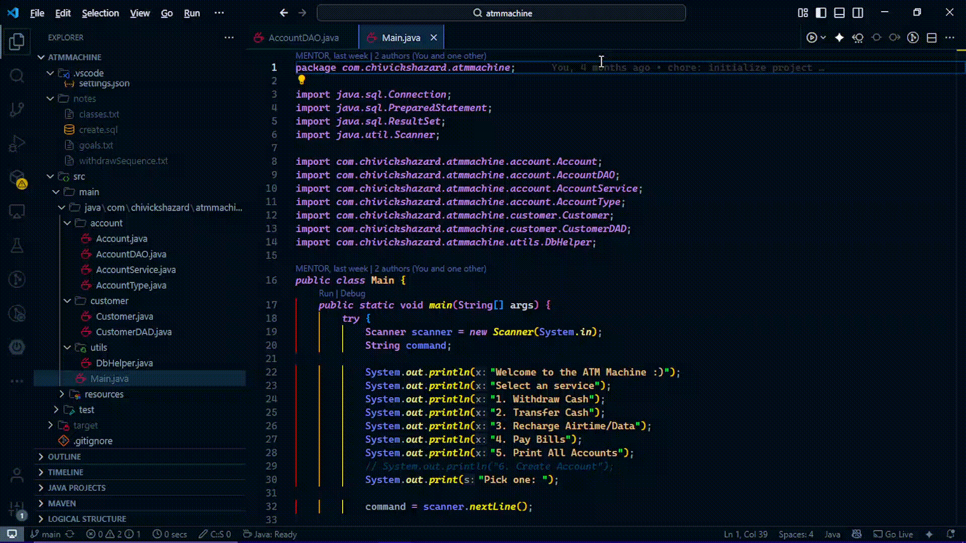The height and width of the screenshot is (543, 966).
Task: Toggle bottom Panel visibility
Action: coord(839,13)
